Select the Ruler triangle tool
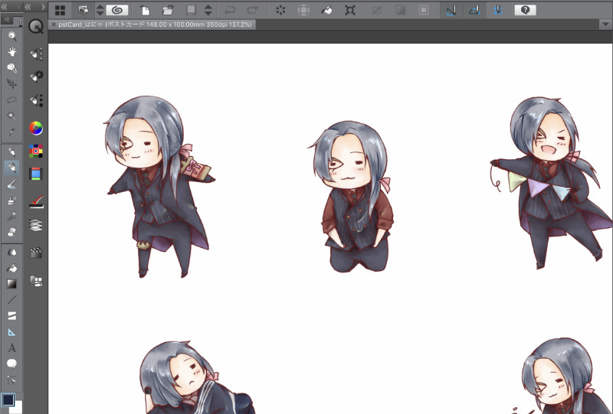The height and width of the screenshot is (414, 613). click(x=12, y=332)
